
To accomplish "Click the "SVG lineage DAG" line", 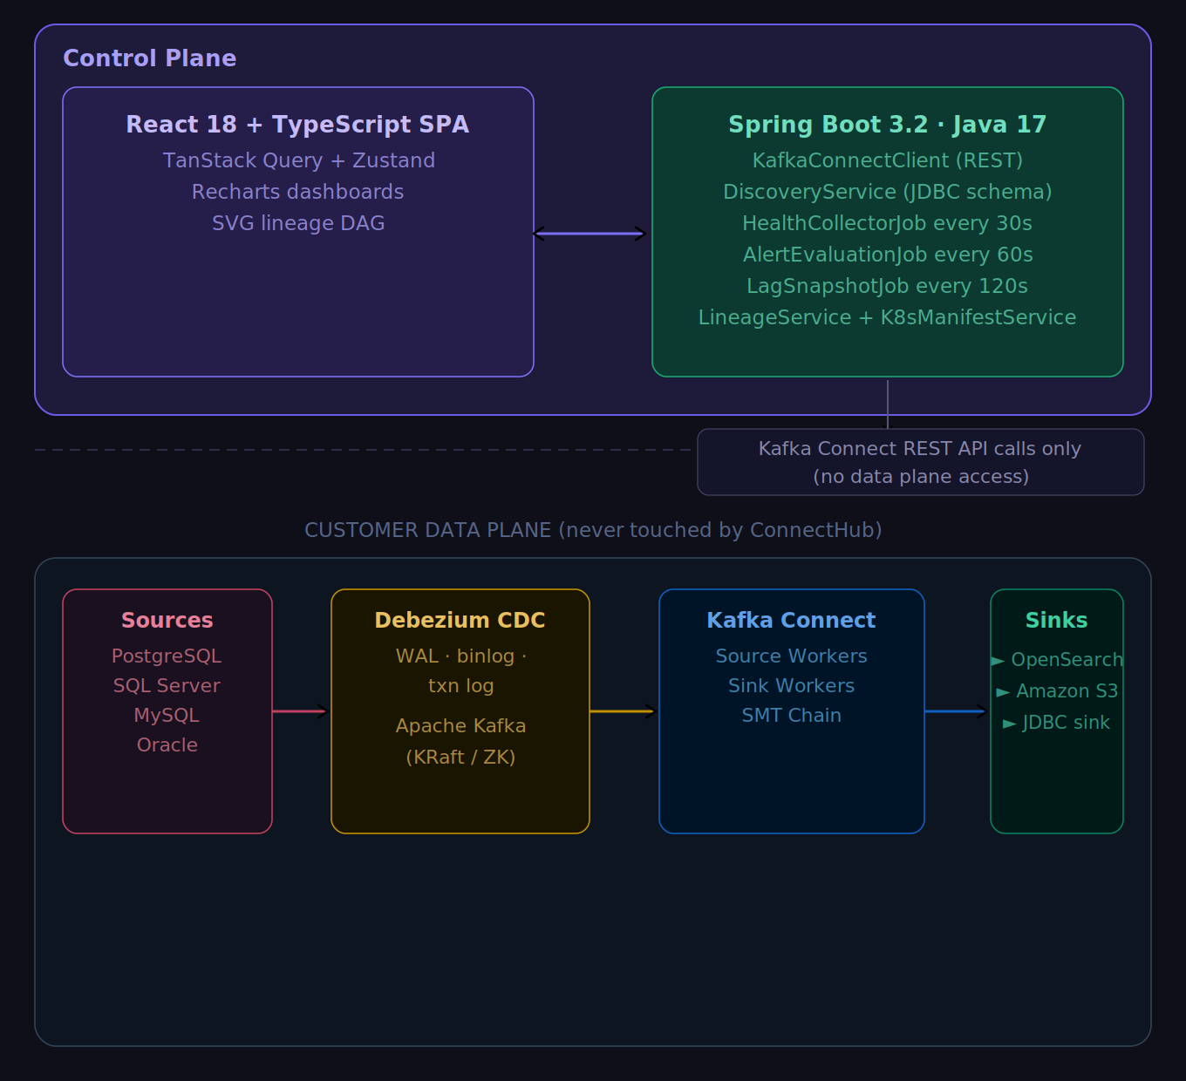I will point(298,223).
